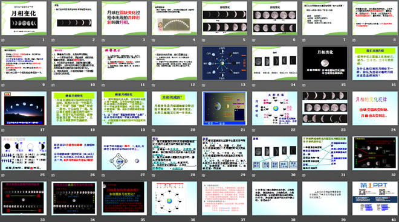Click the animation star icon under slide 20

[x=154, y=130]
